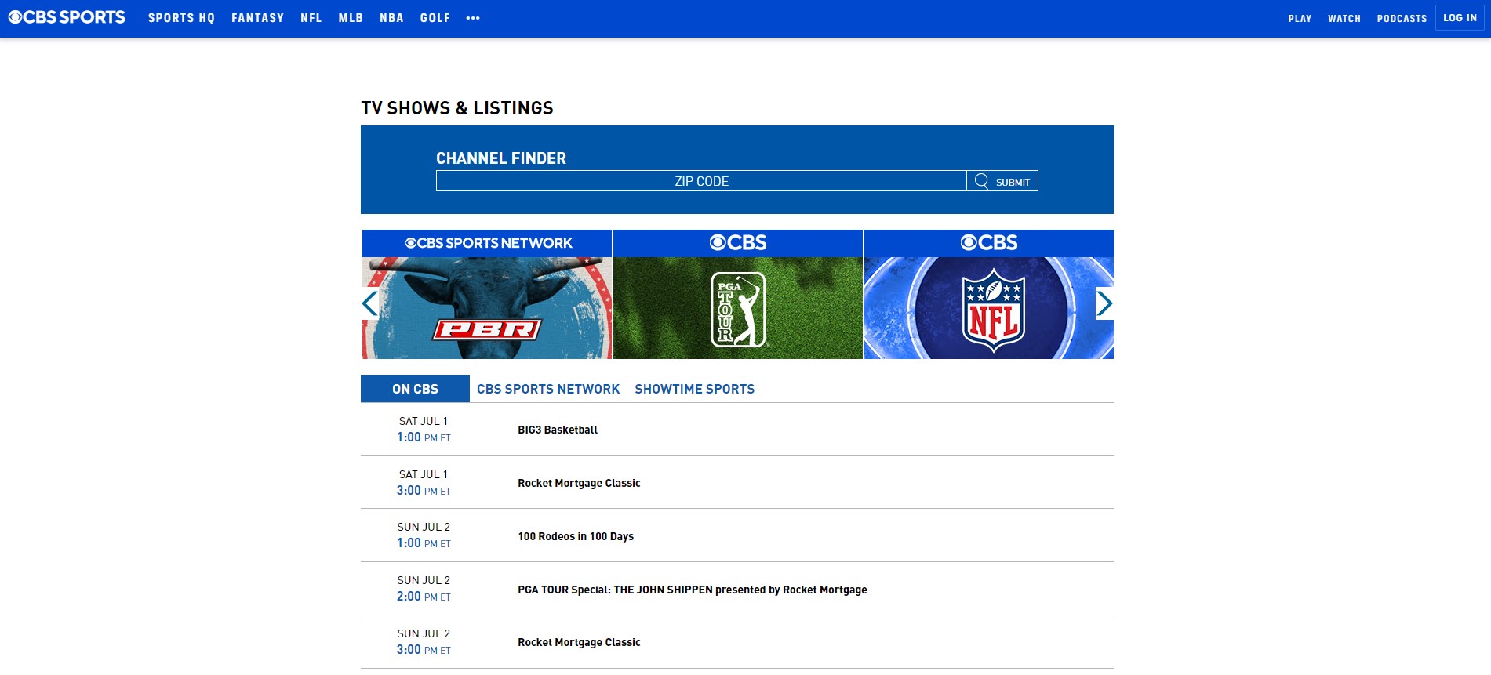Open Play link in top bar

coord(1300,19)
